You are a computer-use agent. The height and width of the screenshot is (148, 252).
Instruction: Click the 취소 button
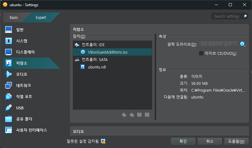point(210,141)
